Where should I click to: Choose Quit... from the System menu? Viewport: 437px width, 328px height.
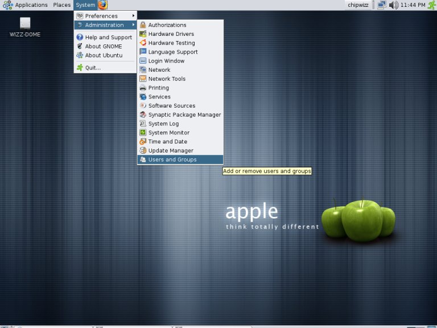105,68
